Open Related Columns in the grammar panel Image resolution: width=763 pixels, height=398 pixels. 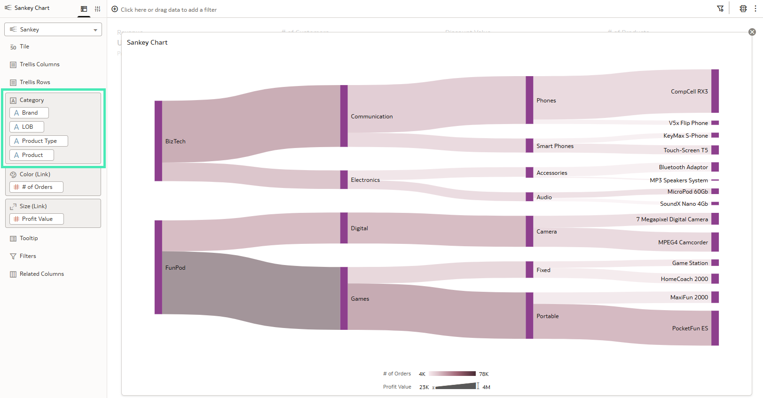[14, 273]
